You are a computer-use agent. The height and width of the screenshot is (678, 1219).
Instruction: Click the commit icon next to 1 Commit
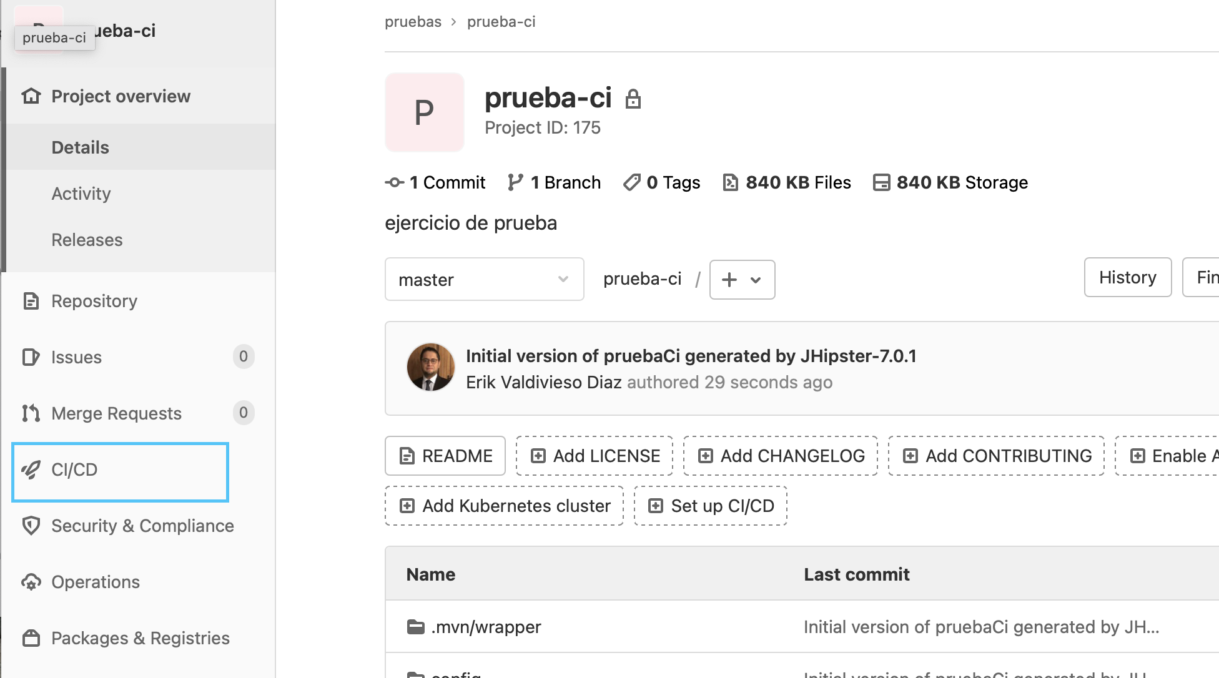coord(393,182)
